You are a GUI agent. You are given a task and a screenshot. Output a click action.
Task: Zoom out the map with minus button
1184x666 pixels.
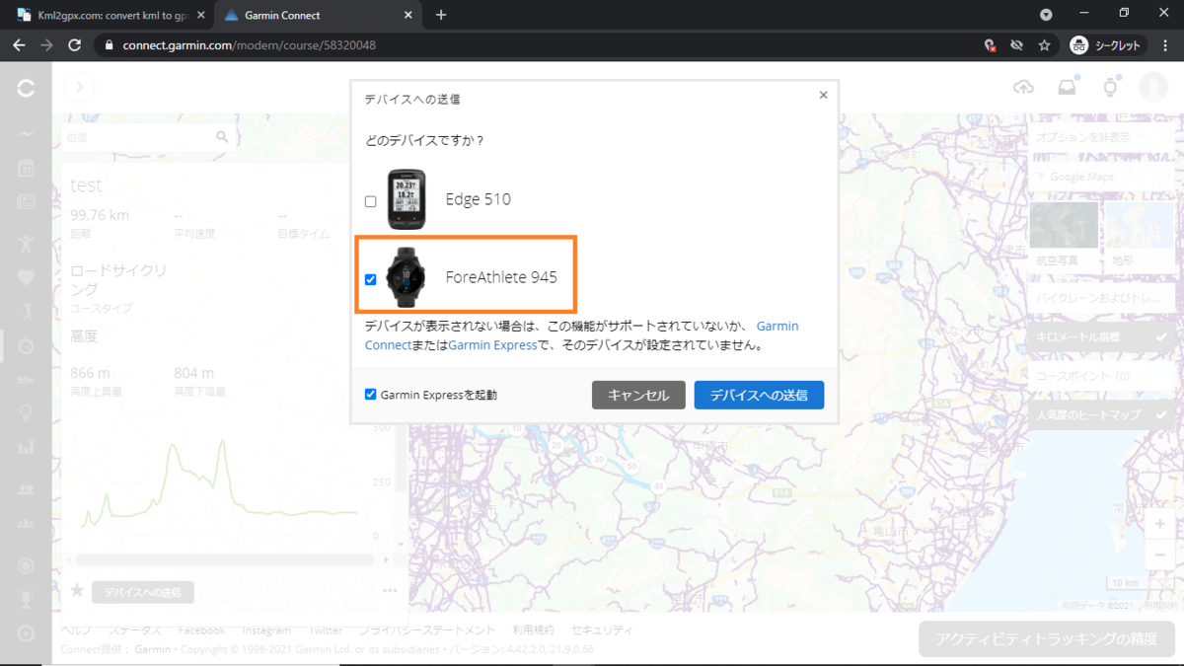point(1160,555)
